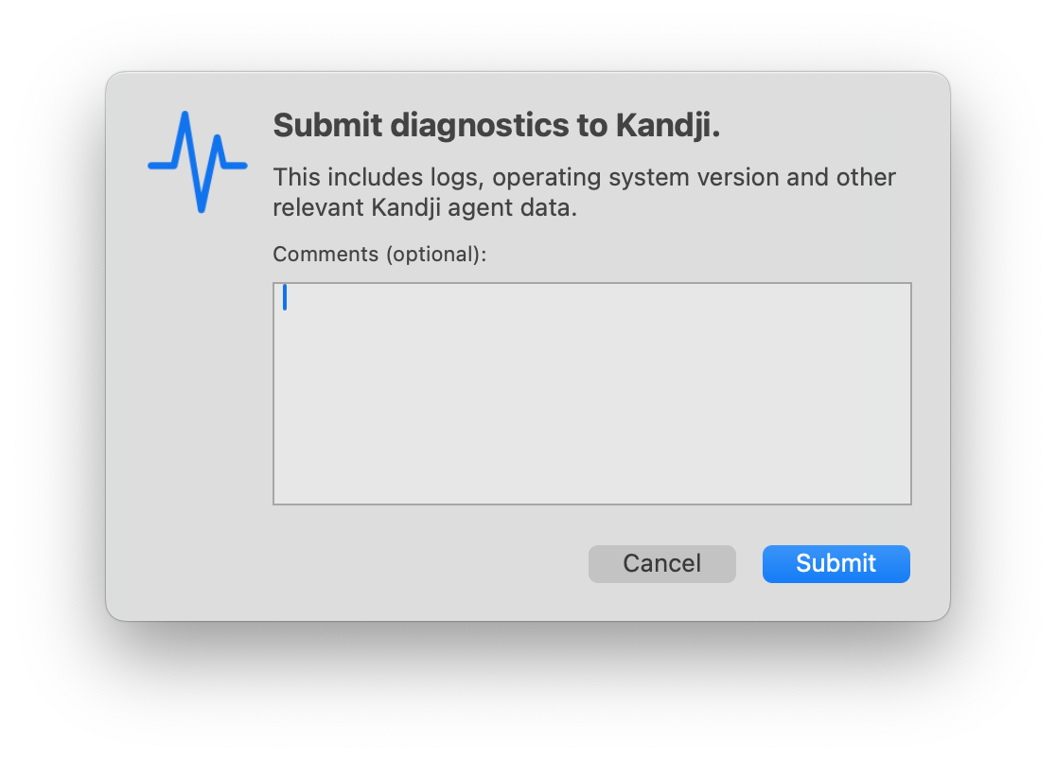
Task: Dismiss the dialog via Cancel
Action: click(x=661, y=563)
